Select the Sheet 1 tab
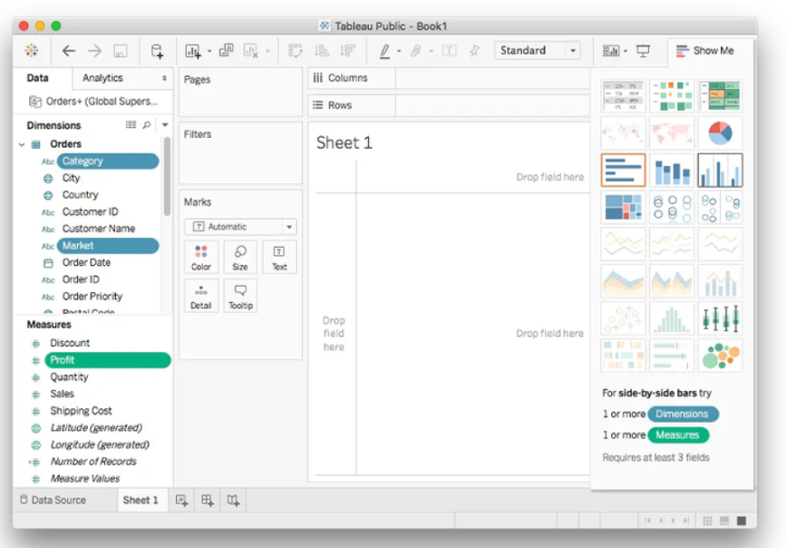 tap(141, 500)
